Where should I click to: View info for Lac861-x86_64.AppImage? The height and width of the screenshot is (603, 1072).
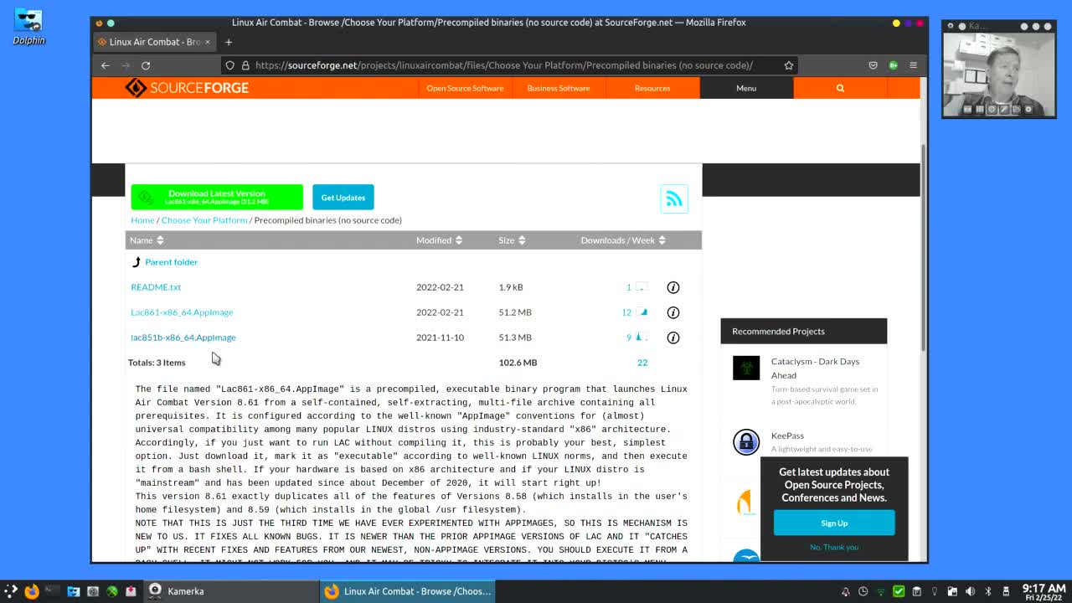click(x=673, y=312)
